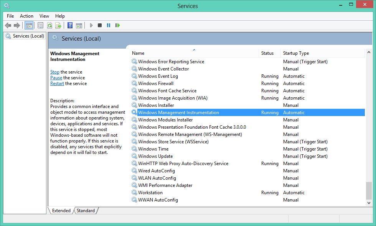The width and height of the screenshot is (376, 226).
Task: Open Help using the question mark toolbar icon
Action: click(x=70, y=25)
